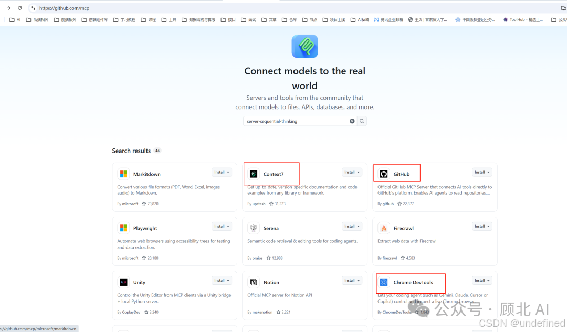Open the ToolHub bookmark
Viewport: 567px width, 332px height.
click(x=523, y=19)
